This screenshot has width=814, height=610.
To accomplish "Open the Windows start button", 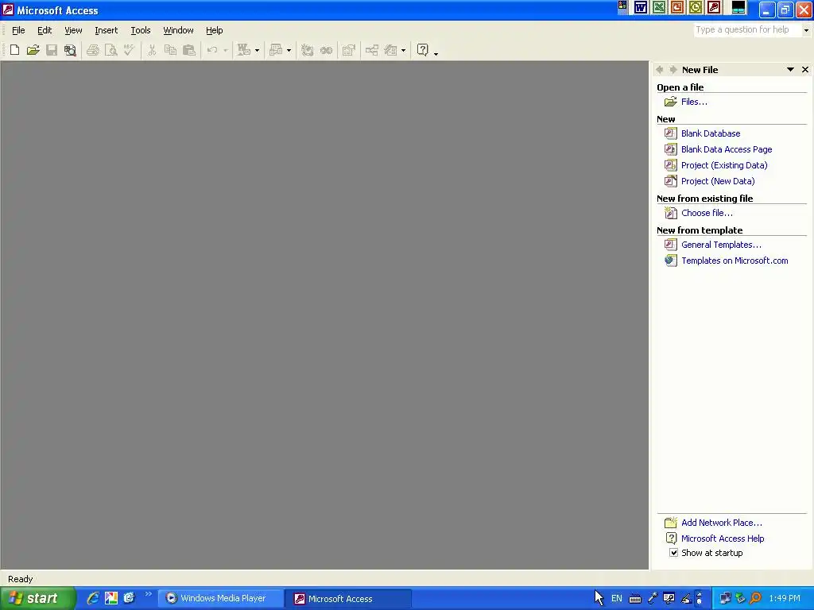I will (x=38, y=598).
